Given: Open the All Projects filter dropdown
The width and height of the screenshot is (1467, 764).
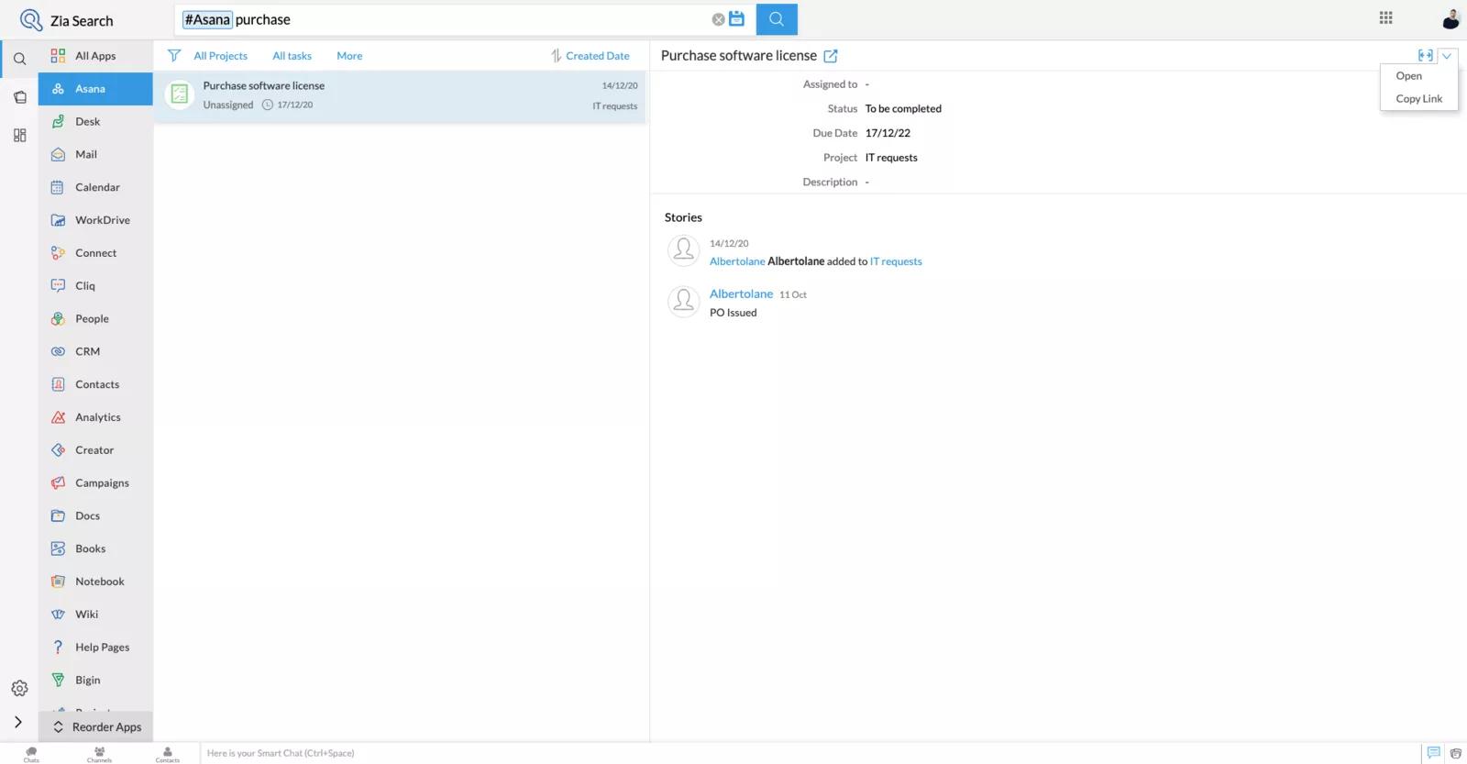Looking at the screenshot, I should pyautogui.click(x=220, y=56).
